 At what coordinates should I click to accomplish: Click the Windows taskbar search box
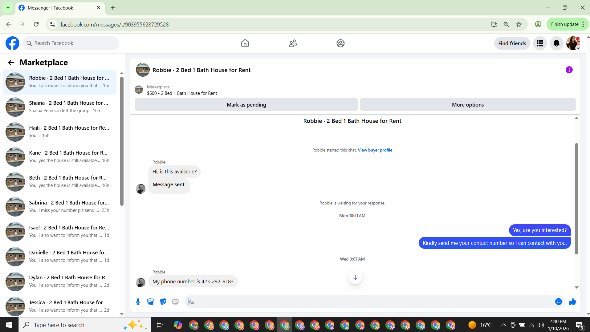85,325
